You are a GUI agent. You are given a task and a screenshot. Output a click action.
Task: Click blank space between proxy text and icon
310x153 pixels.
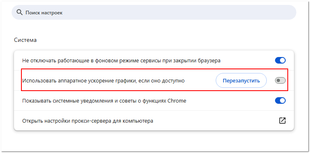(x=215, y=121)
